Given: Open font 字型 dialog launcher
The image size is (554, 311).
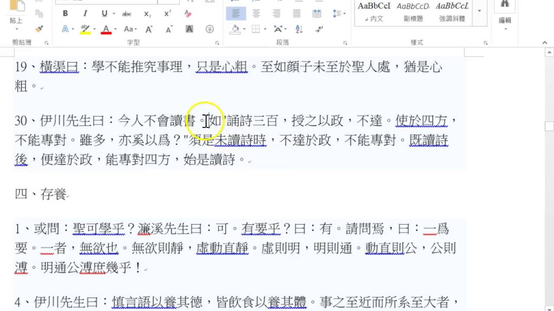Looking at the screenshot, I should point(217,43).
